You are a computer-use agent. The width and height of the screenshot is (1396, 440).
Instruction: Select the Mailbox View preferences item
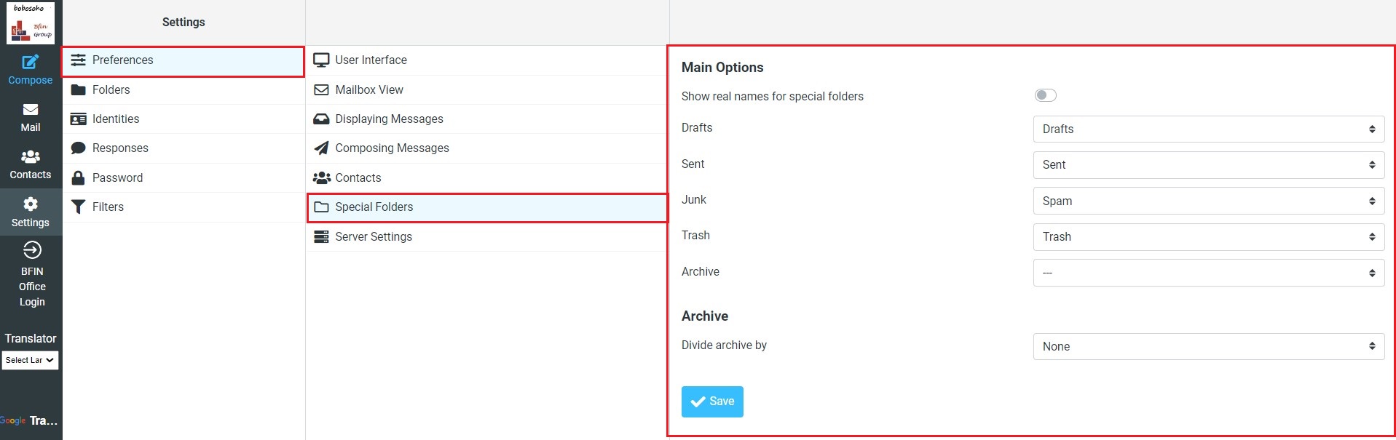pos(368,90)
